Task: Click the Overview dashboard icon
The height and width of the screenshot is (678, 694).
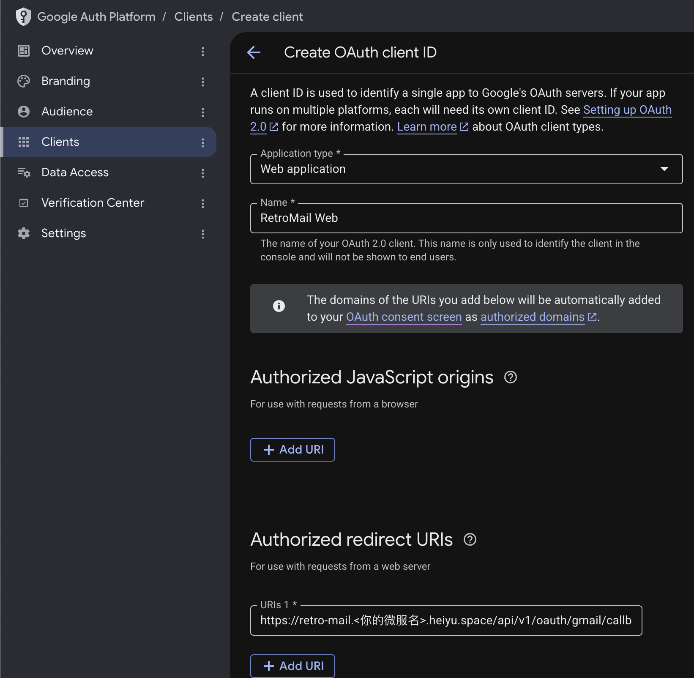Action: click(x=24, y=51)
